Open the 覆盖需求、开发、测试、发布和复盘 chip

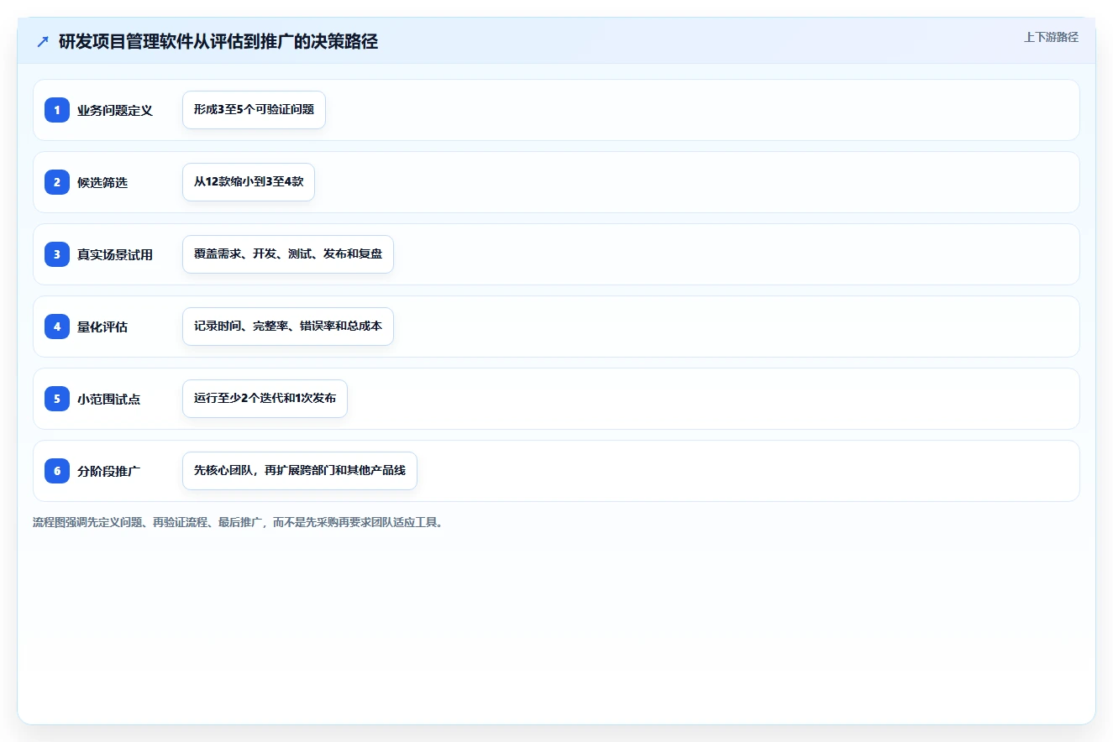(x=288, y=254)
